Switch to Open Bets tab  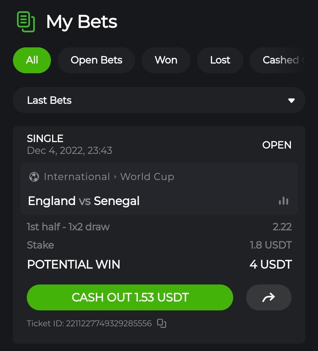click(x=96, y=60)
